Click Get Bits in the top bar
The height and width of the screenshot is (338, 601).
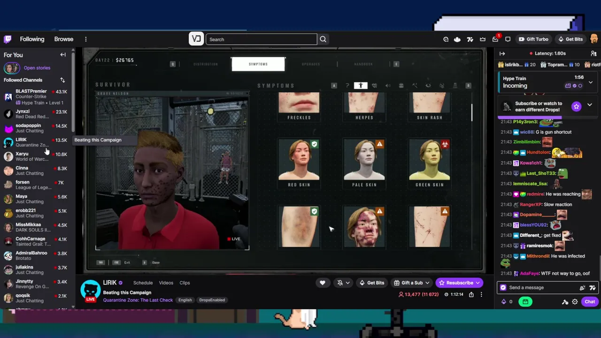tap(570, 39)
